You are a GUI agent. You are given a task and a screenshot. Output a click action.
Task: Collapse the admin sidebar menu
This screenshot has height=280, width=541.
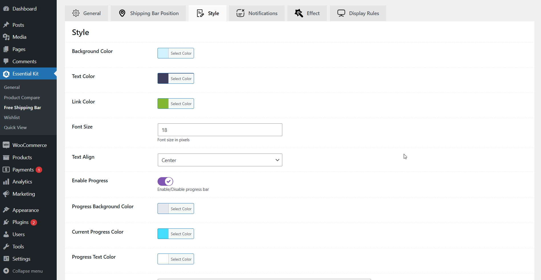27,271
